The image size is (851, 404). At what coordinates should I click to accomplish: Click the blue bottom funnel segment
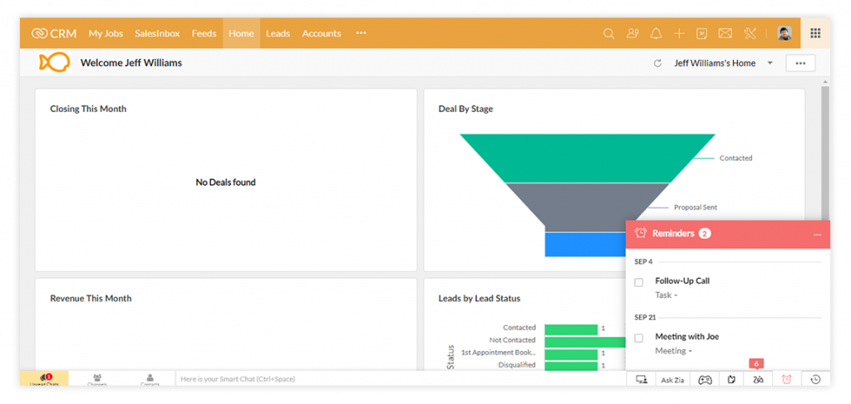(585, 245)
